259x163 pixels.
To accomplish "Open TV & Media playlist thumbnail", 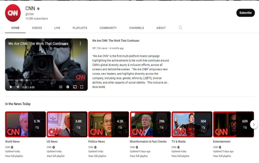I will [x=192, y=125].
